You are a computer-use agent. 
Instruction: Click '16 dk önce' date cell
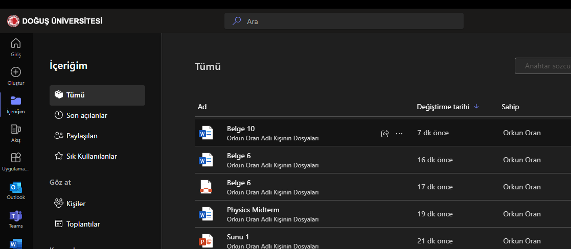435,160
